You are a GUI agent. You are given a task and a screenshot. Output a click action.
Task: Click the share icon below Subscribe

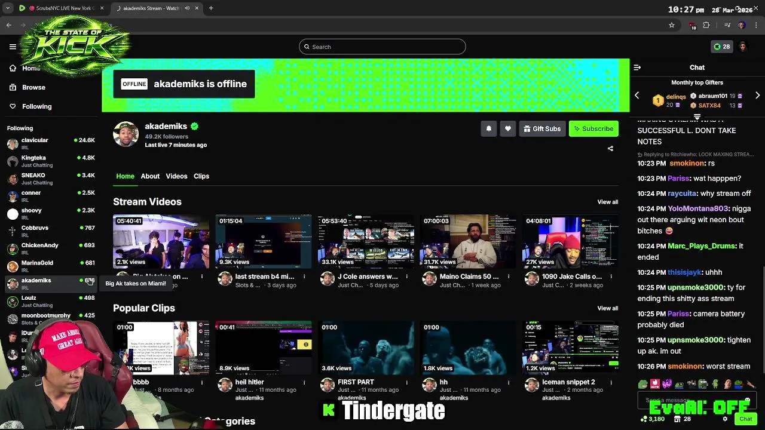tap(610, 149)
